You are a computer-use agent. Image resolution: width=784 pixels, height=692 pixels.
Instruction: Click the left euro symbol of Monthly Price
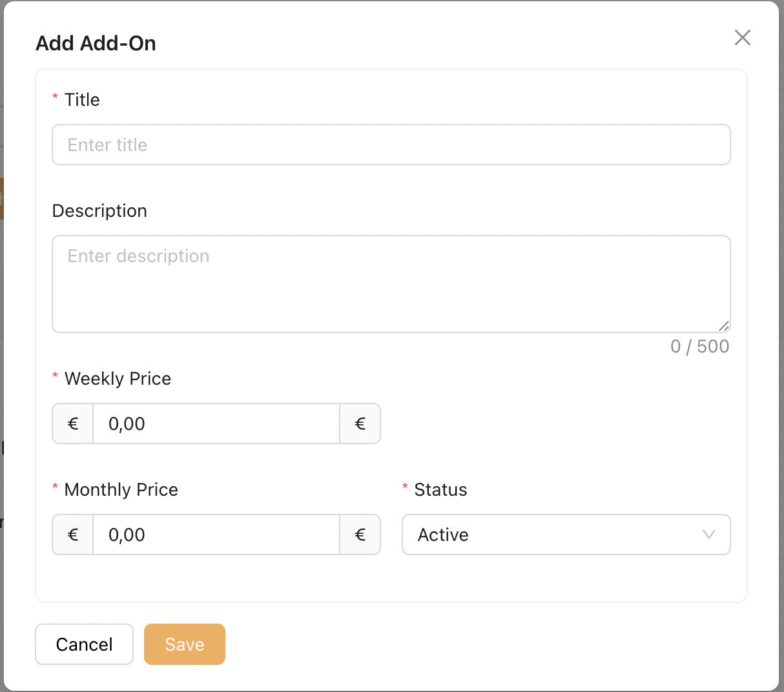click(73, 534)
